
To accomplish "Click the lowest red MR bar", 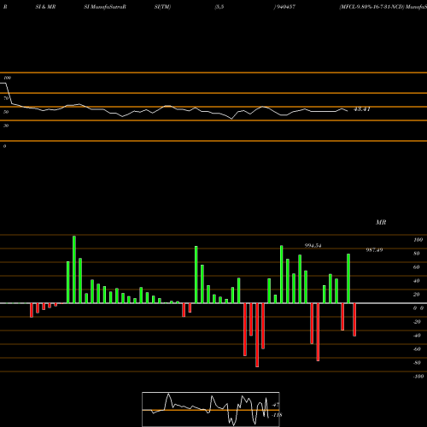I will 257,335.
